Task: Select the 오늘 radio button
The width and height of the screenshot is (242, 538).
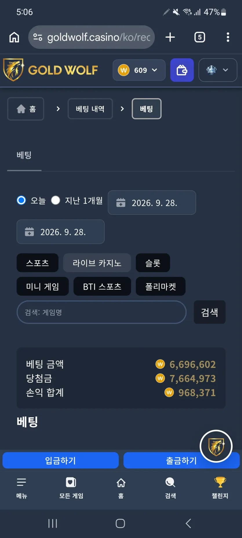Action: coord(21,200)
